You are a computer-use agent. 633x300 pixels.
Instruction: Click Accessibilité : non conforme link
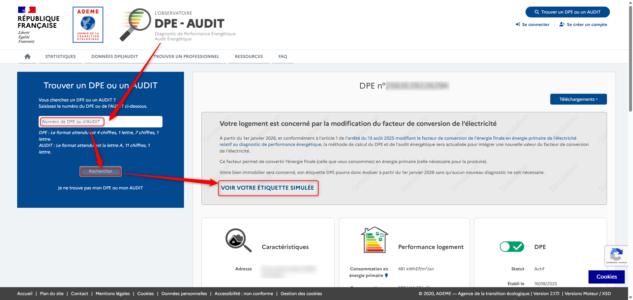[244, 293]
